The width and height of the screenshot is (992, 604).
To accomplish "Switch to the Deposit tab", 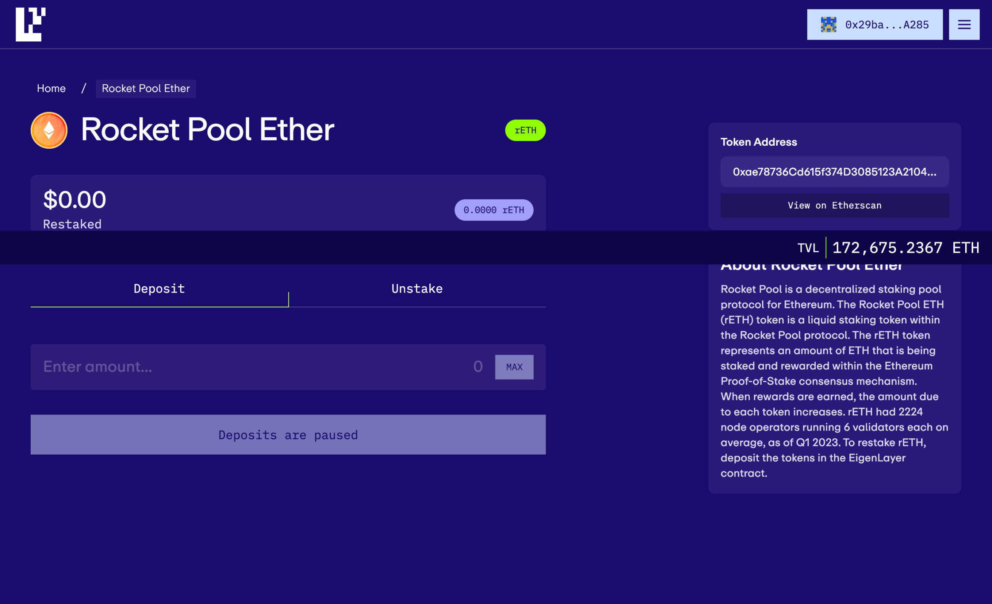I will coord(159,289).
